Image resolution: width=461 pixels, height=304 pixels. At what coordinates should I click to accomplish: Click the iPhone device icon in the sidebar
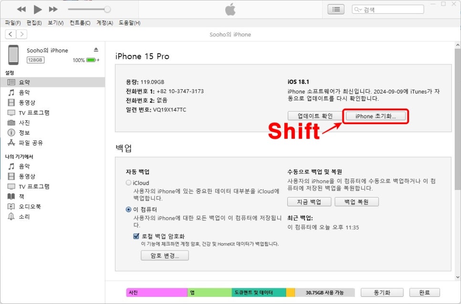click(x=13, y=55)
